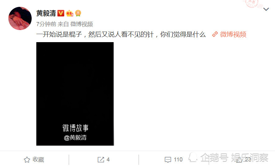Click the repost count 4
275x167 pixels.
pos(108,160)
